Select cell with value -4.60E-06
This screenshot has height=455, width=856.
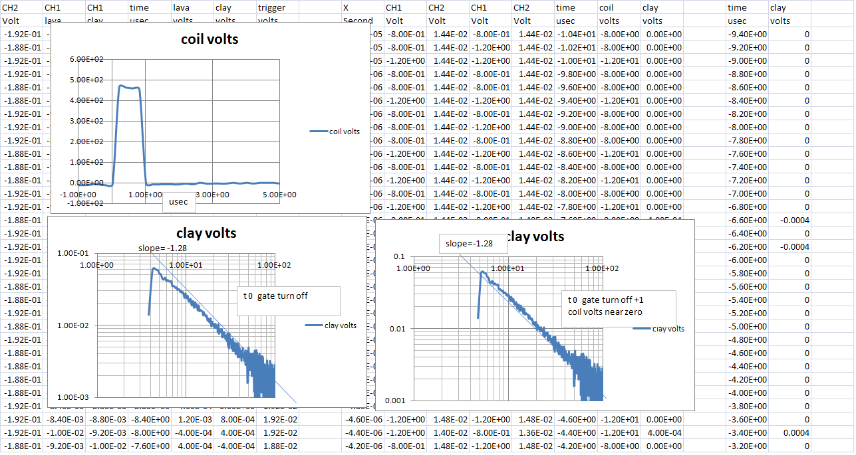click(363, 419)
